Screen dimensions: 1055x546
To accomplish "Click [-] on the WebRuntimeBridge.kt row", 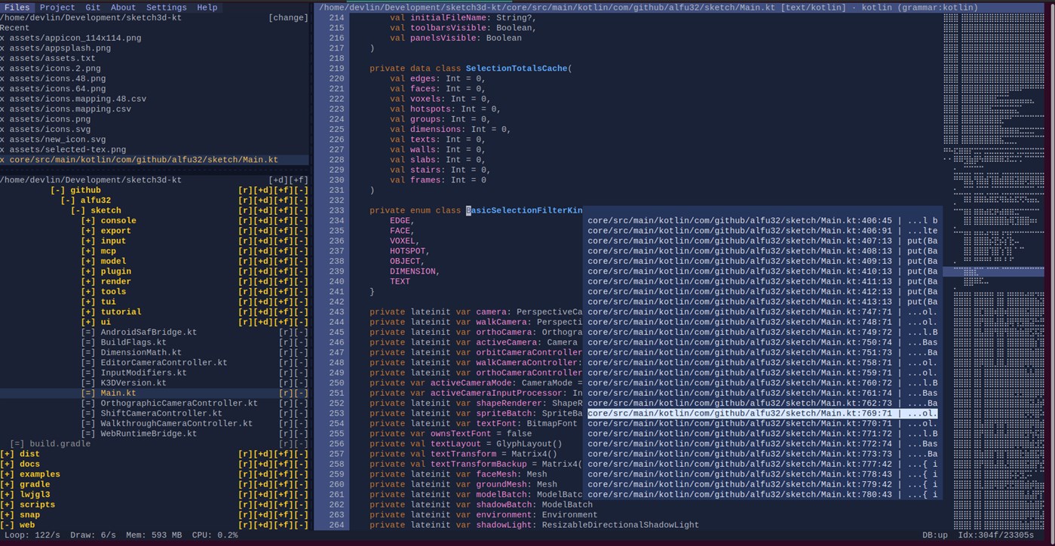I will [x=301, y=434].
